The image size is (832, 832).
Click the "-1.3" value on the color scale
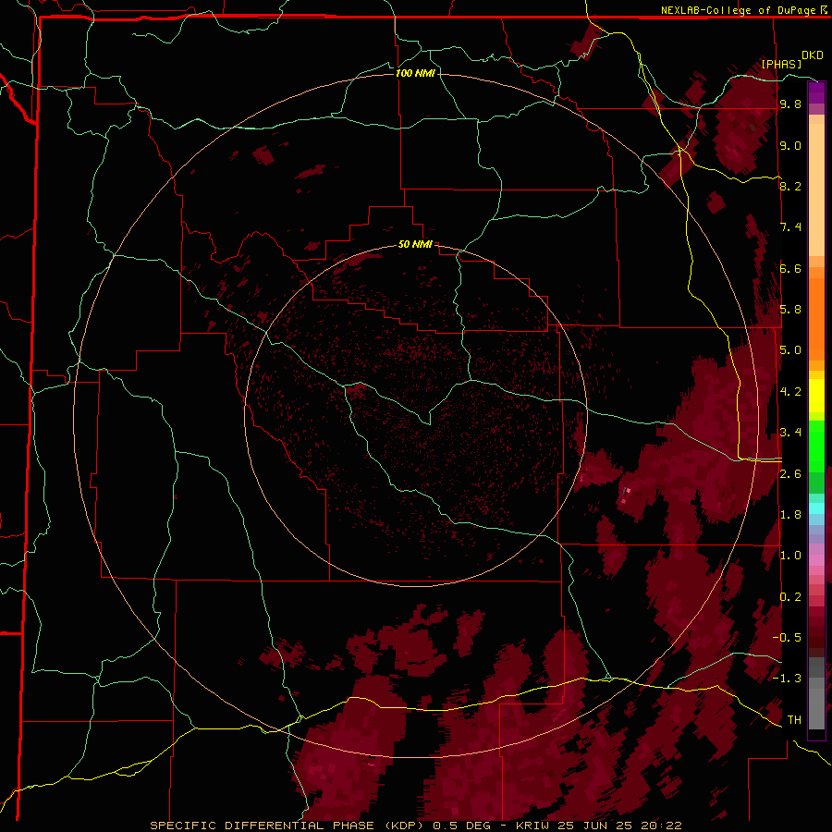click(x=787, y=679)
